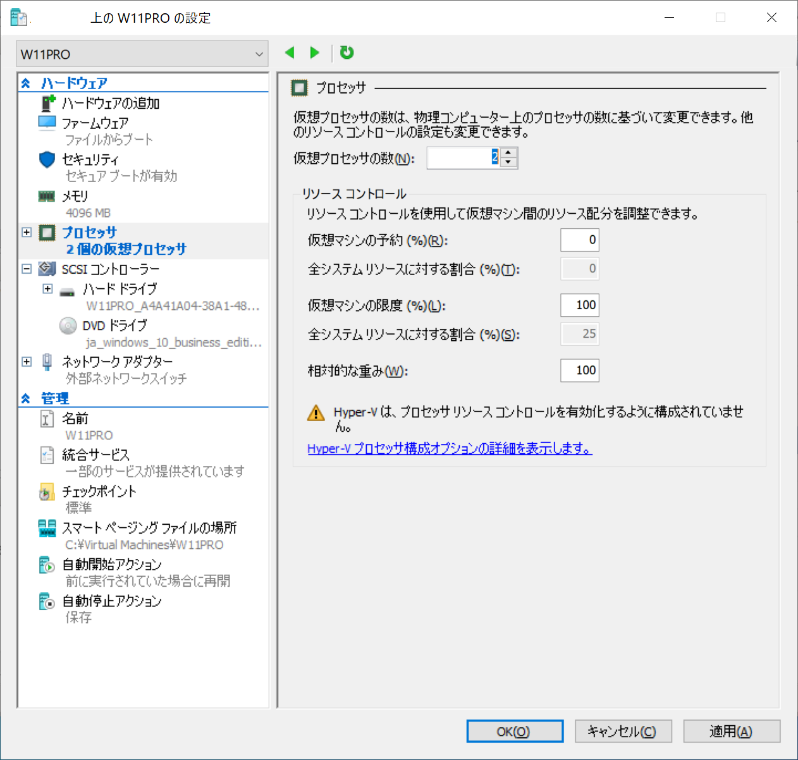Click the DVD ドライブ disc icon
The height and width of the screenshot is (760, 798).
(x=68, y=326)
